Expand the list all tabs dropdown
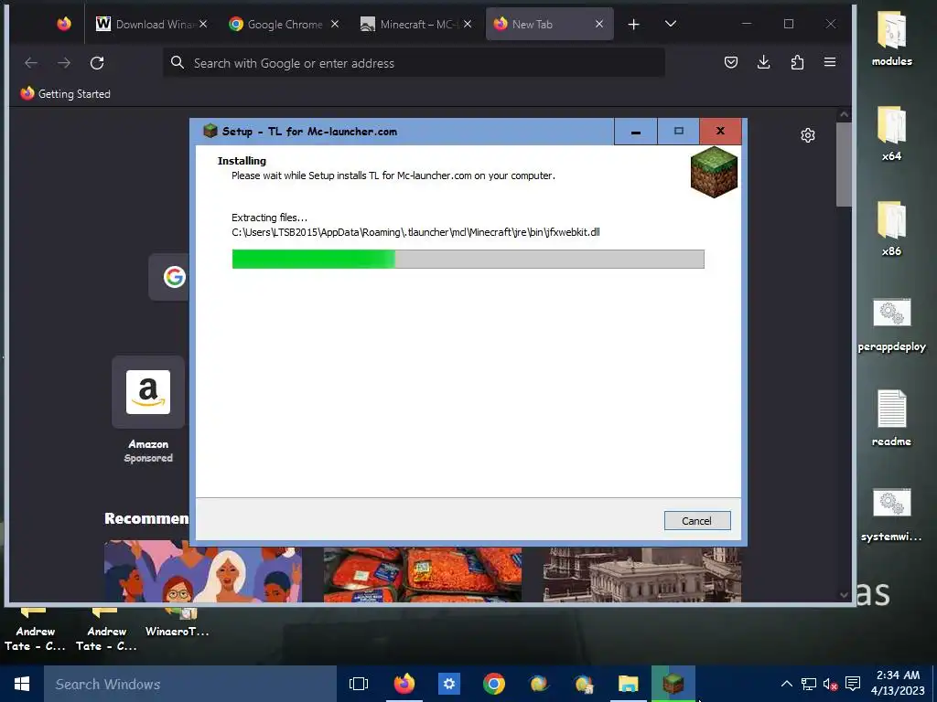 click(671, 24)
